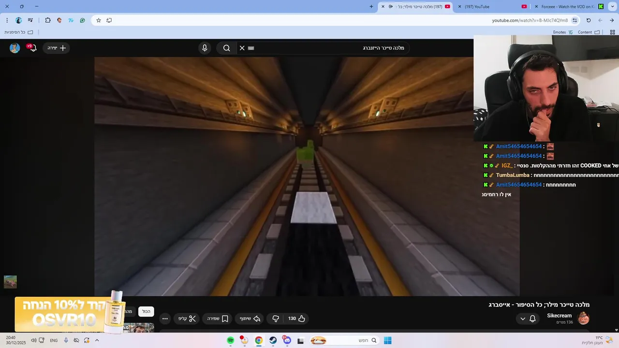This screenshot has height=348, width=619.
Task: Click the face avatar extension icon
Action: click(59, 20)
